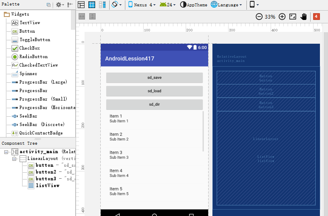Zoom the preview to fit screen

tap(293, 17)
